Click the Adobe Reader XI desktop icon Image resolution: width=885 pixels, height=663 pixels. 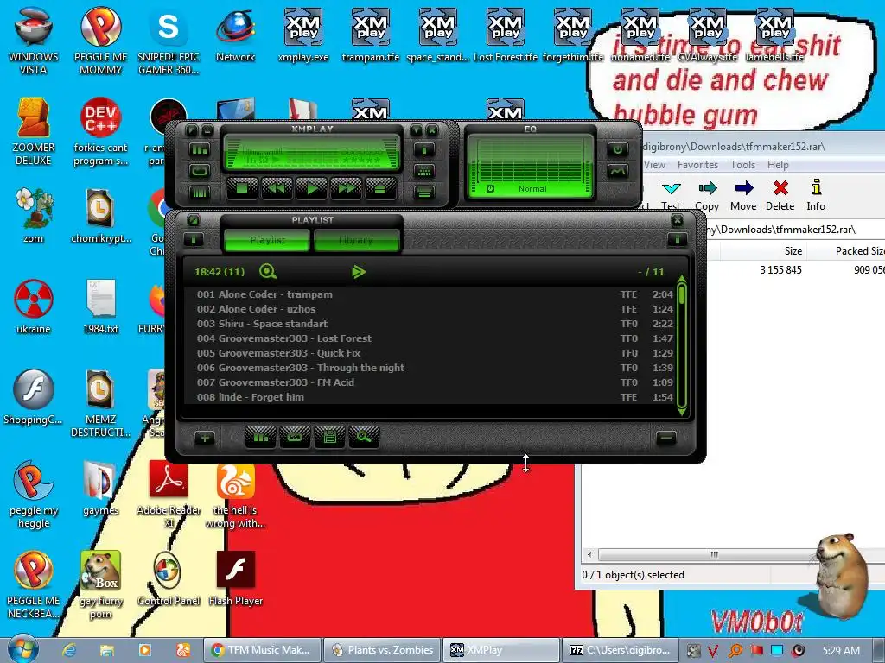pos(169,495)
